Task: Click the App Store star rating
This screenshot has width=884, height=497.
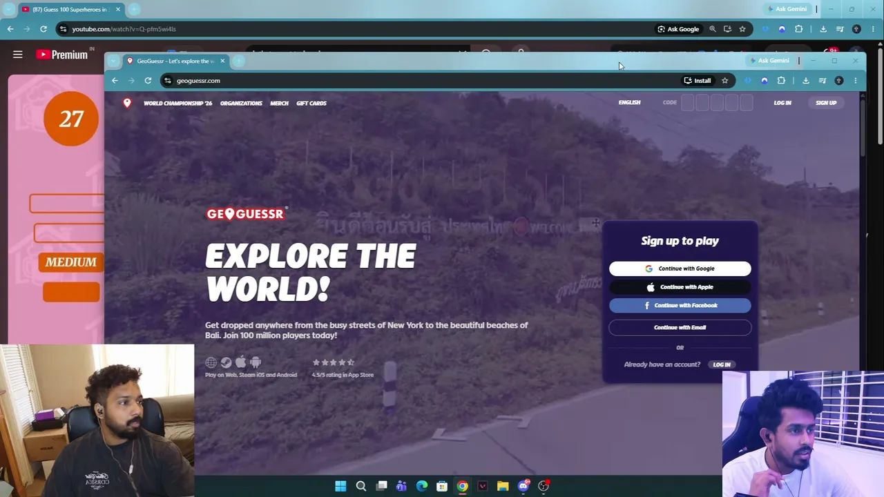Action: point(334,362)
